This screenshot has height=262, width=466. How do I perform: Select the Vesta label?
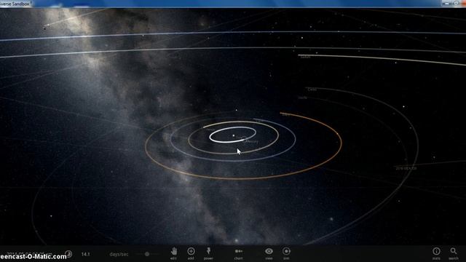point(302,98)
